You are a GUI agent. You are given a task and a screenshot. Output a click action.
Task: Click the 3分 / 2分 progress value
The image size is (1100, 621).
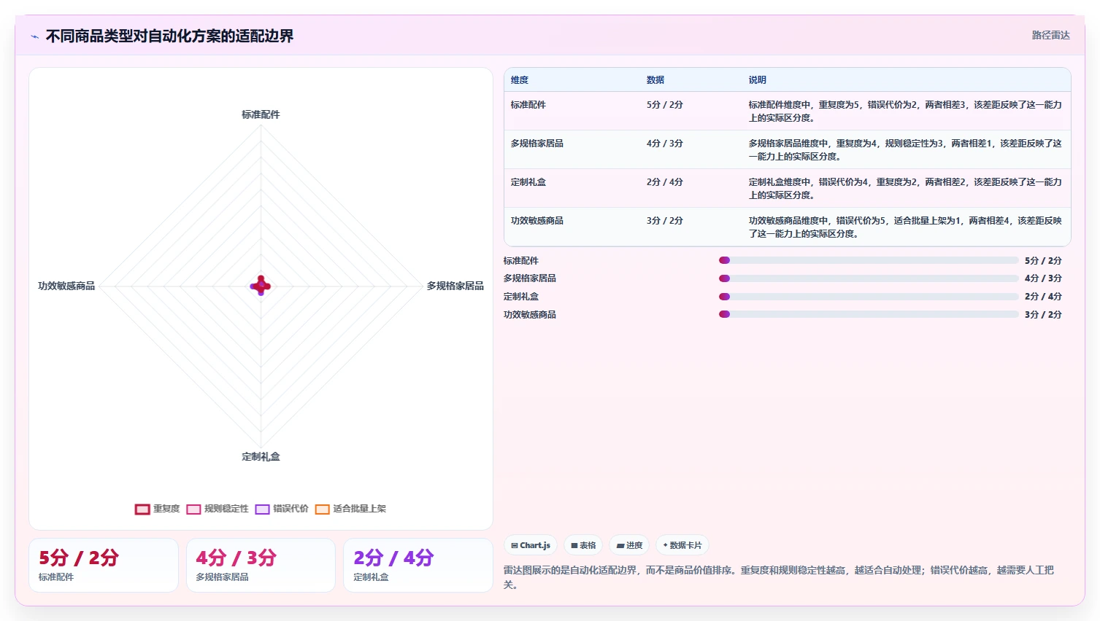(1043, 315)
